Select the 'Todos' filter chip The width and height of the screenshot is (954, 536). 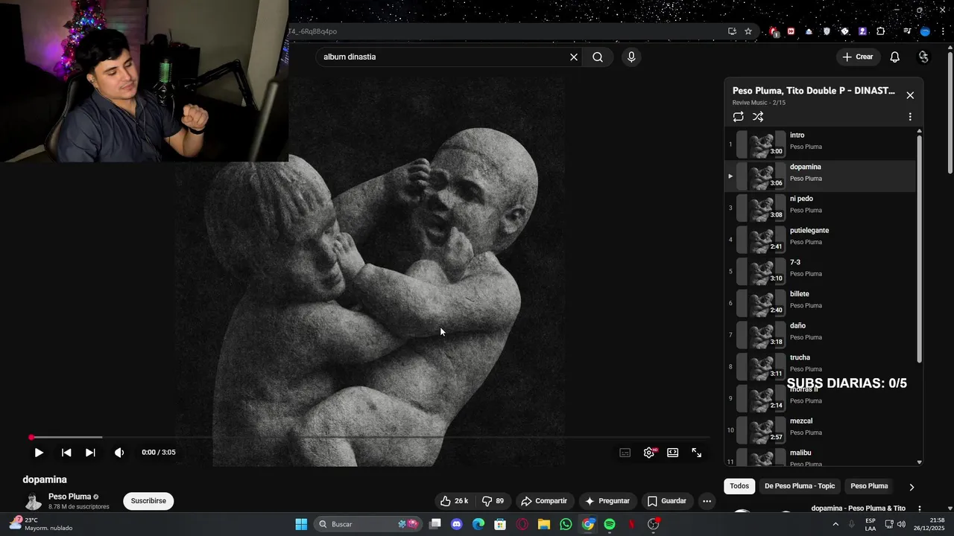(x=739, y=486)
